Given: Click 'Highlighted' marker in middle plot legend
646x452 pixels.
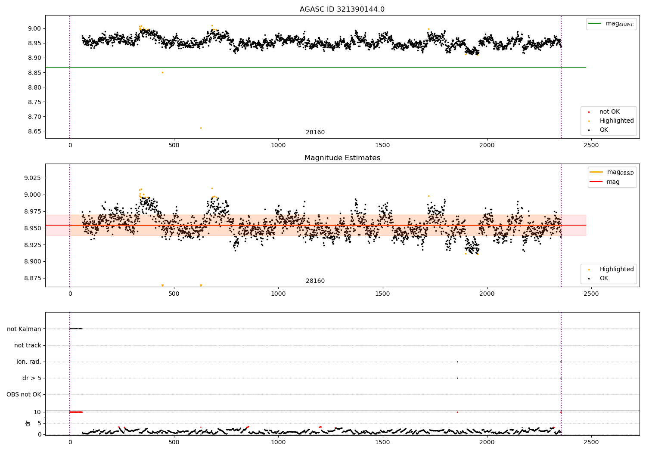Looking at the screenshot, I should pos(589,269).
